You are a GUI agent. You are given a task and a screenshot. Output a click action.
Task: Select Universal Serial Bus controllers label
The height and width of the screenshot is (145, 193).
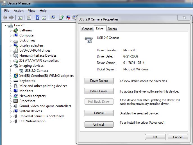coord(42,116)
